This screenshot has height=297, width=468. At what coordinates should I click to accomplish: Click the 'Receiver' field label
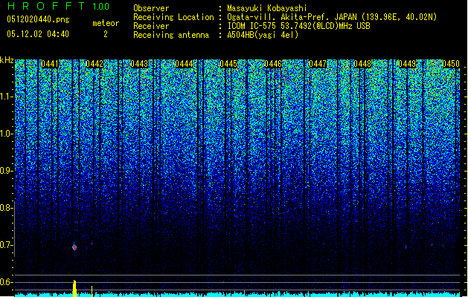pyautogui.click(x=151, y=26)
